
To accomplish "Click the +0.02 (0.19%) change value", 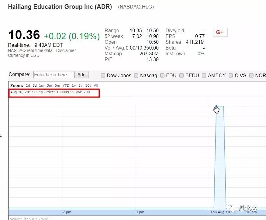I will [72, 36].
